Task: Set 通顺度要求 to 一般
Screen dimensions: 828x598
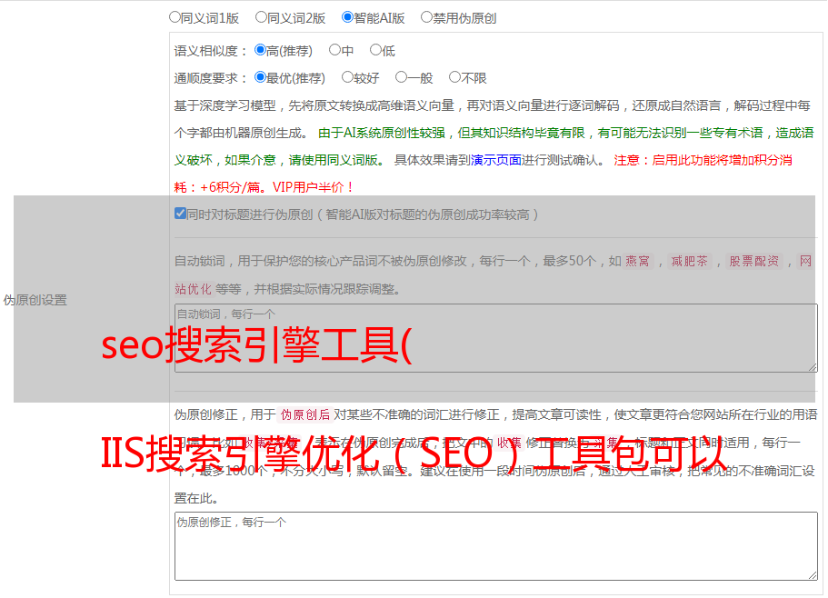Action: click(402, 77)
